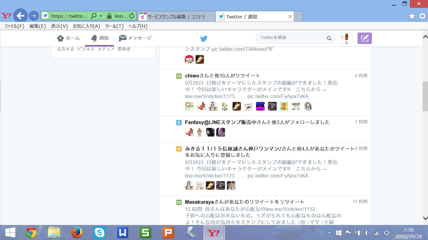Click favorite star icon beside みき notification
The width and height of the screenshot is (428, 240).
179,149
